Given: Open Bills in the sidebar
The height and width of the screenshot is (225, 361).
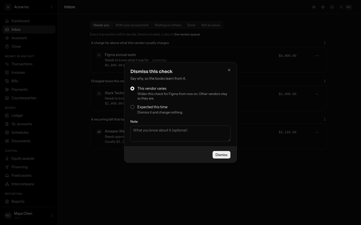Looking at the screenshot, I should tap(29, 81).
